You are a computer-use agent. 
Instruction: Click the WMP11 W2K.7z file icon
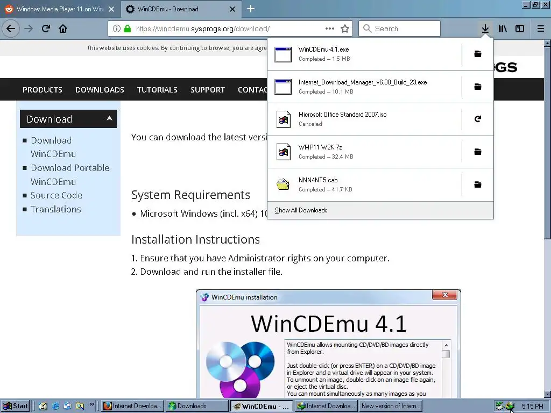(x=283, y=152)
